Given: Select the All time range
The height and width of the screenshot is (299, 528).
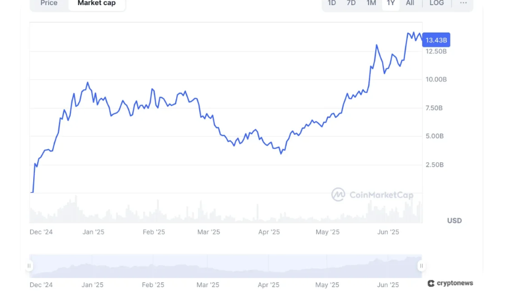Looking at the screenshot, I should coord(410,3).
